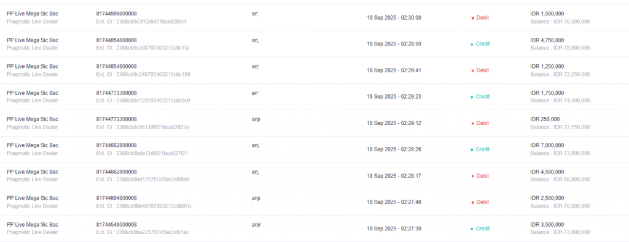Select transaction ID 81744909800008
Viewport: 629px width, 242px height.
[116, 13]
